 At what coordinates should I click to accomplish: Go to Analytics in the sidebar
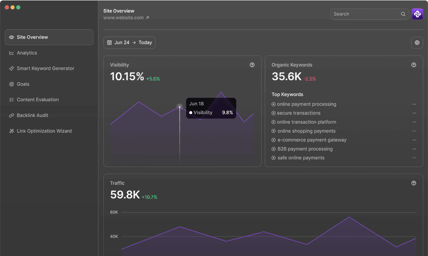point(27,53)
